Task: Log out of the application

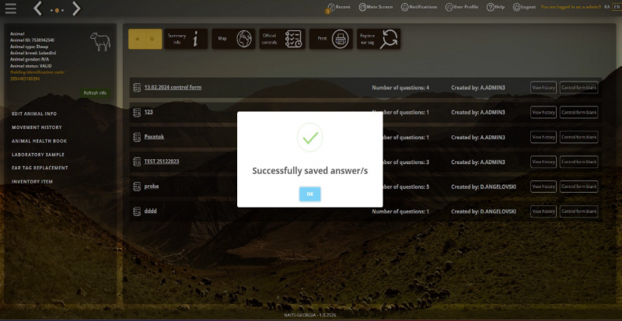Action: click(524, 7)
